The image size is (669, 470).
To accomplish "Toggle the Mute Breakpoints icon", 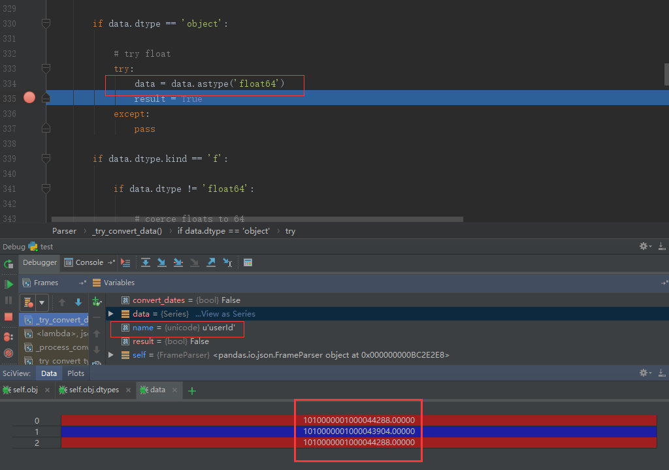I will click(8, 353).
